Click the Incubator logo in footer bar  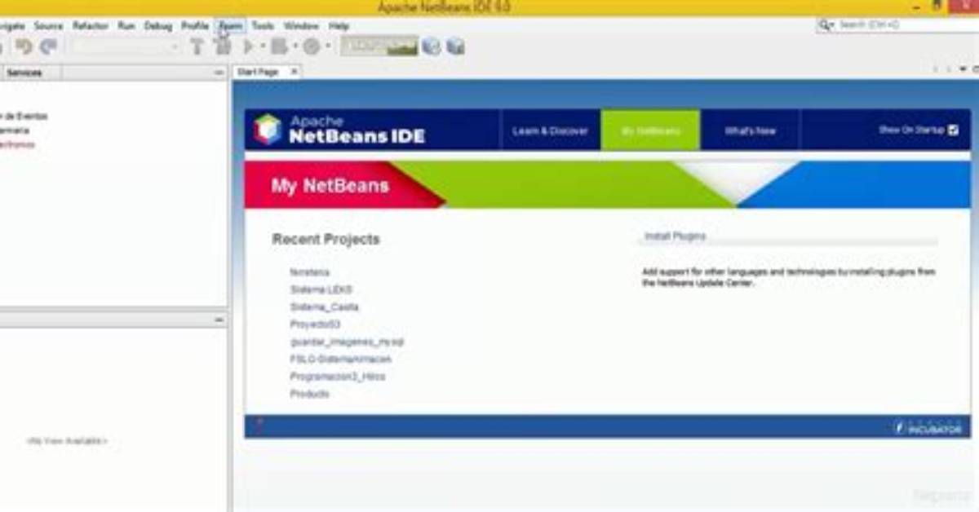click(928, 427)
